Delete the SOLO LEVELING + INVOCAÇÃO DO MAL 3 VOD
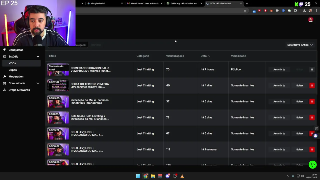This screenshot has width=320, height=180. pos(312,149)
